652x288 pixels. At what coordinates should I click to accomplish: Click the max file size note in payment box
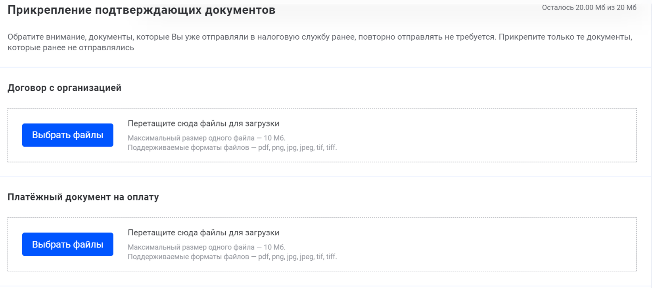pos(206,248)
